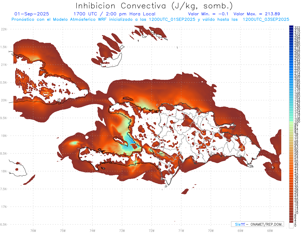Viewport: 303px width, 234px height.
Task: Click the 17N latitude label
Action: coord(4,207)
